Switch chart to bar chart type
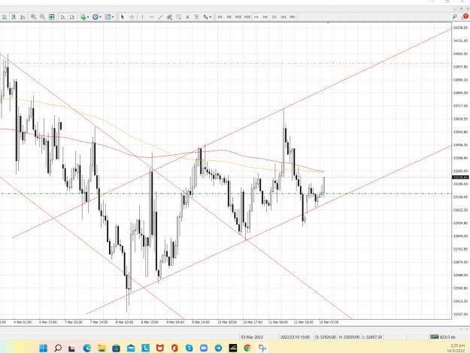Screen dimensions: 470x353 [x=5, y=17]
